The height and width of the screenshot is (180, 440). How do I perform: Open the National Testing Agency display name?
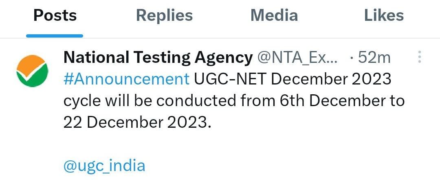(158, 58)
